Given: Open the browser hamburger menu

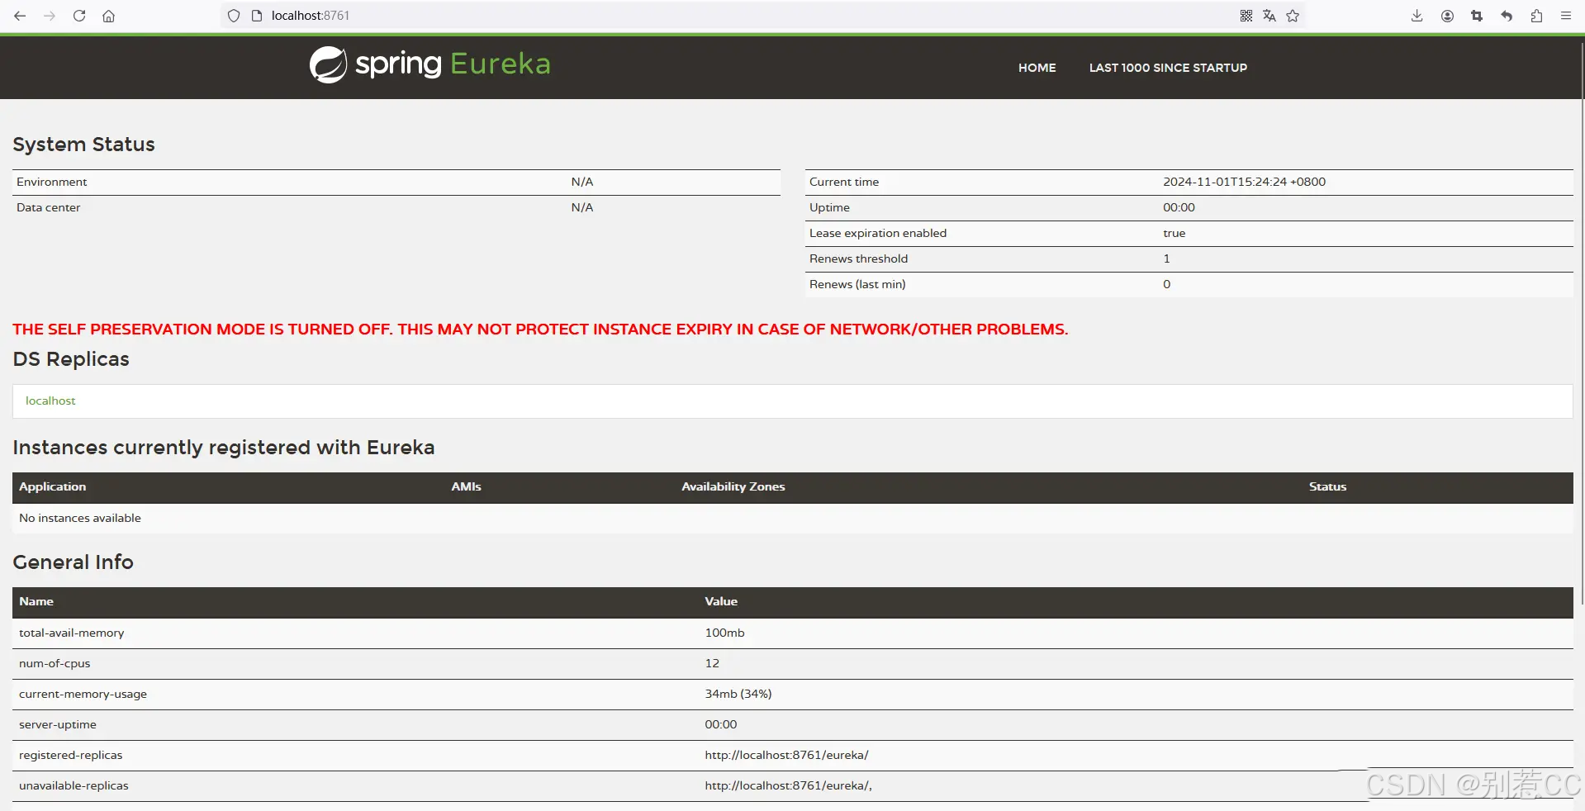Looking at the screenshot, I should click(x=1566, y=16).
